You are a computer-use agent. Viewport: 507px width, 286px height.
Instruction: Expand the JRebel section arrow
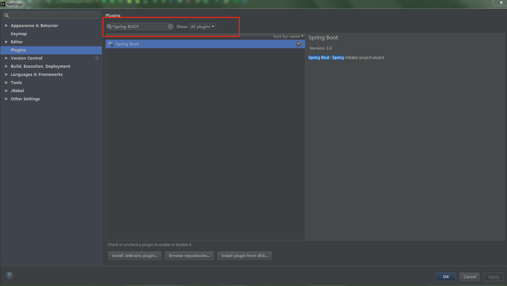pyautogui.click(x=6, y=91)
